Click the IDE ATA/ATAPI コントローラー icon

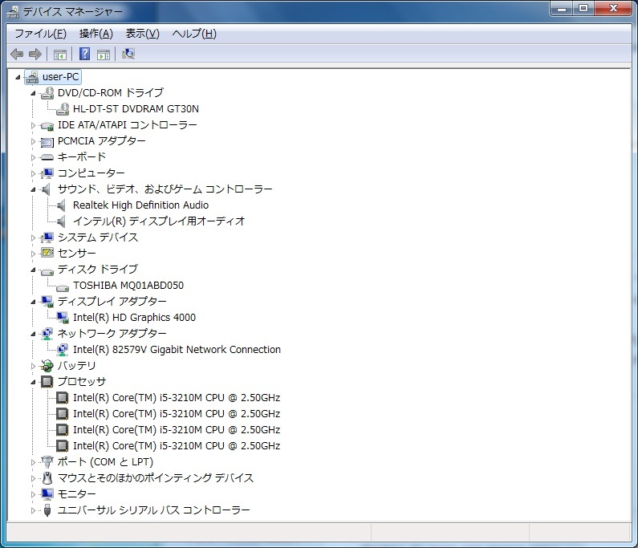click(47, 125)
